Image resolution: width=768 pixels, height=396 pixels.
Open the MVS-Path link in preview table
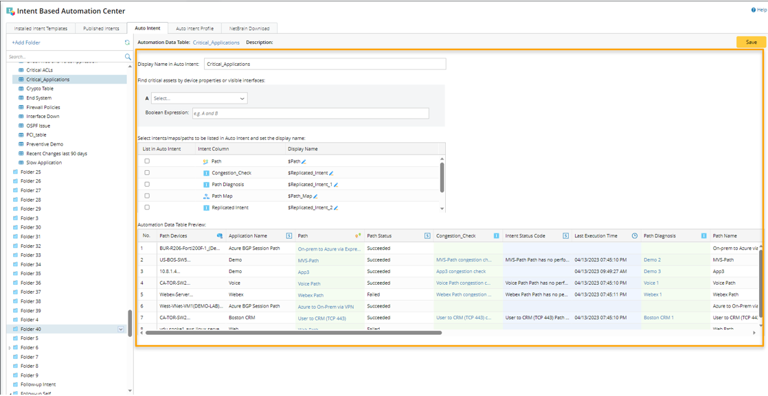pyautogui.click(x=308, y=260)
